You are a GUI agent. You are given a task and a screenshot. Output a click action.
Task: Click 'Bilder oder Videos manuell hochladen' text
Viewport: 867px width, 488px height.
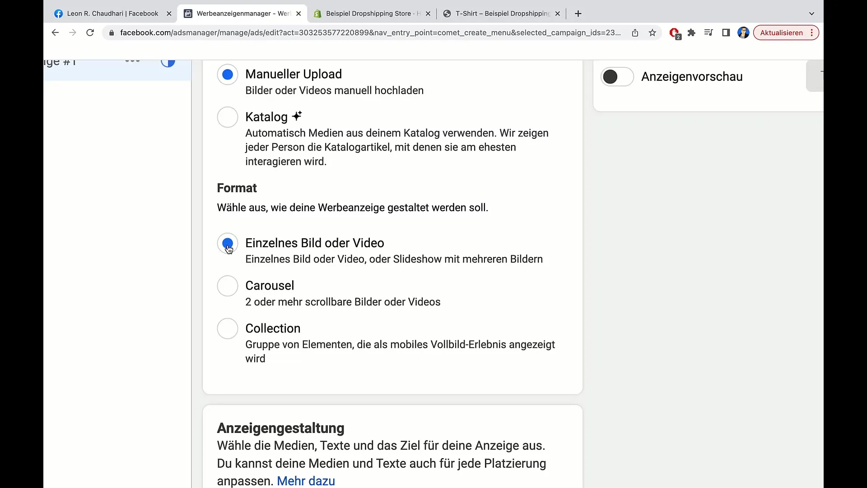click(334, 90)
